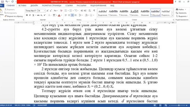Click КАЗАХСКИЙ language in status bar
This screenshot has height=107, width=190.
tap(42, 105)
